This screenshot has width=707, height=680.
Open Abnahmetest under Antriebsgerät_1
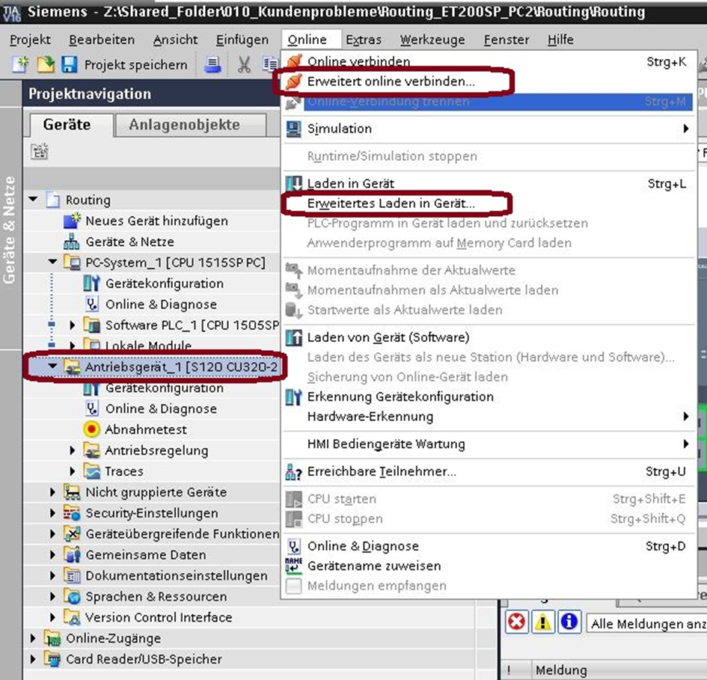[x=146, y=429]
